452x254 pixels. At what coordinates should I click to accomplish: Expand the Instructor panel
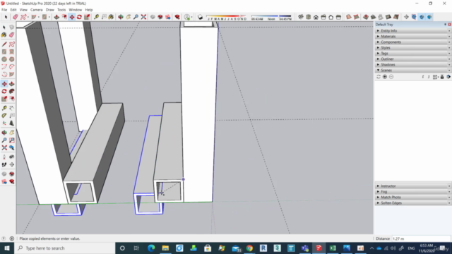pyautogui.click(x=413, y=186)
